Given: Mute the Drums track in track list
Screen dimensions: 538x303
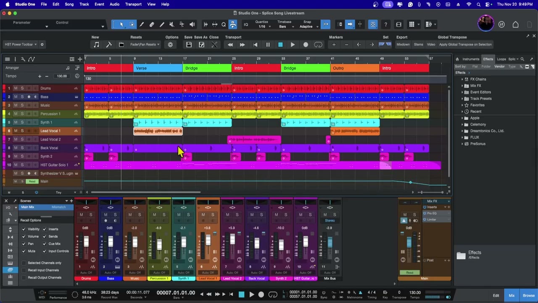Looking at the screenshot, I should click(x=16, y=88).
